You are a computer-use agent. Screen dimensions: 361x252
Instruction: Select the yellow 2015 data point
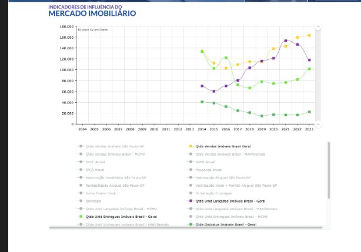[x=214, y=63]
